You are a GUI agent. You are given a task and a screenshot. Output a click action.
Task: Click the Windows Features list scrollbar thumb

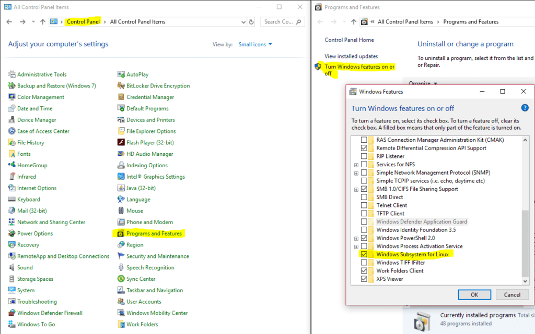[x=525, y=243]
